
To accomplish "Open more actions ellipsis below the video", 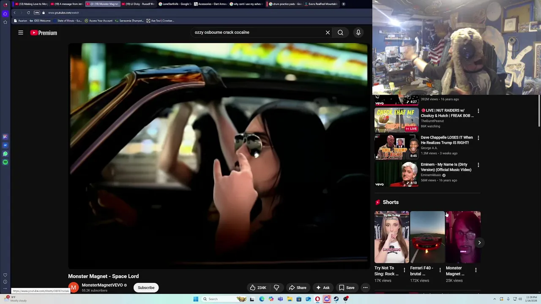I will click(365, 288).
